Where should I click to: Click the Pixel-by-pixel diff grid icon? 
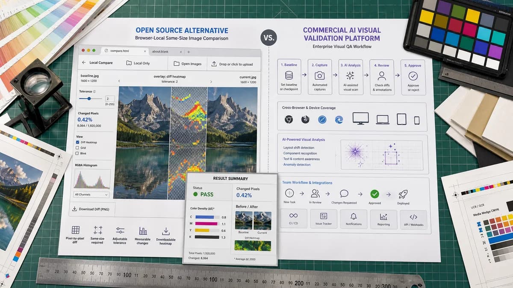coord(75,230)
